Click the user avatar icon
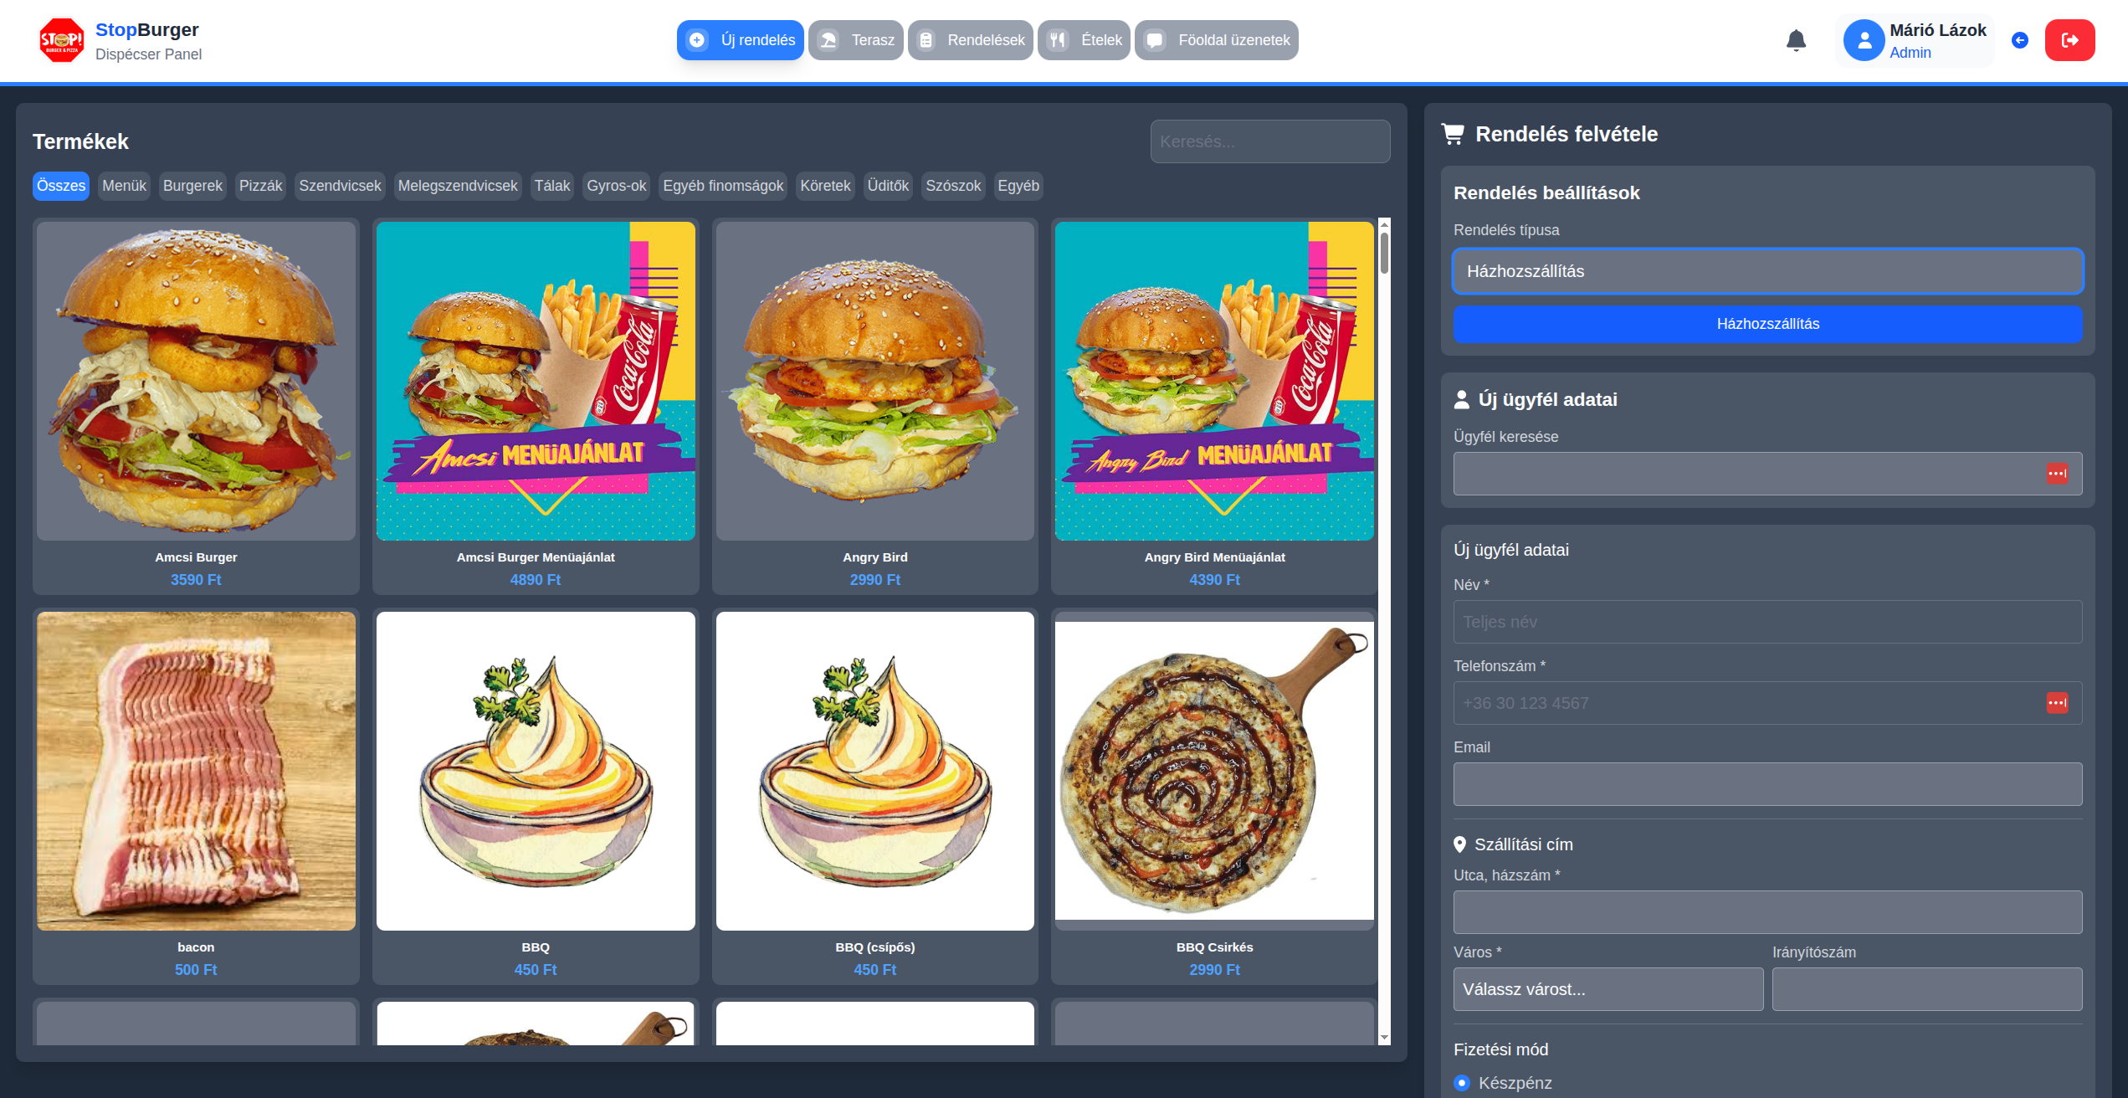The width and height of the screenshot is (2128, 1098). pos(1864,40)
